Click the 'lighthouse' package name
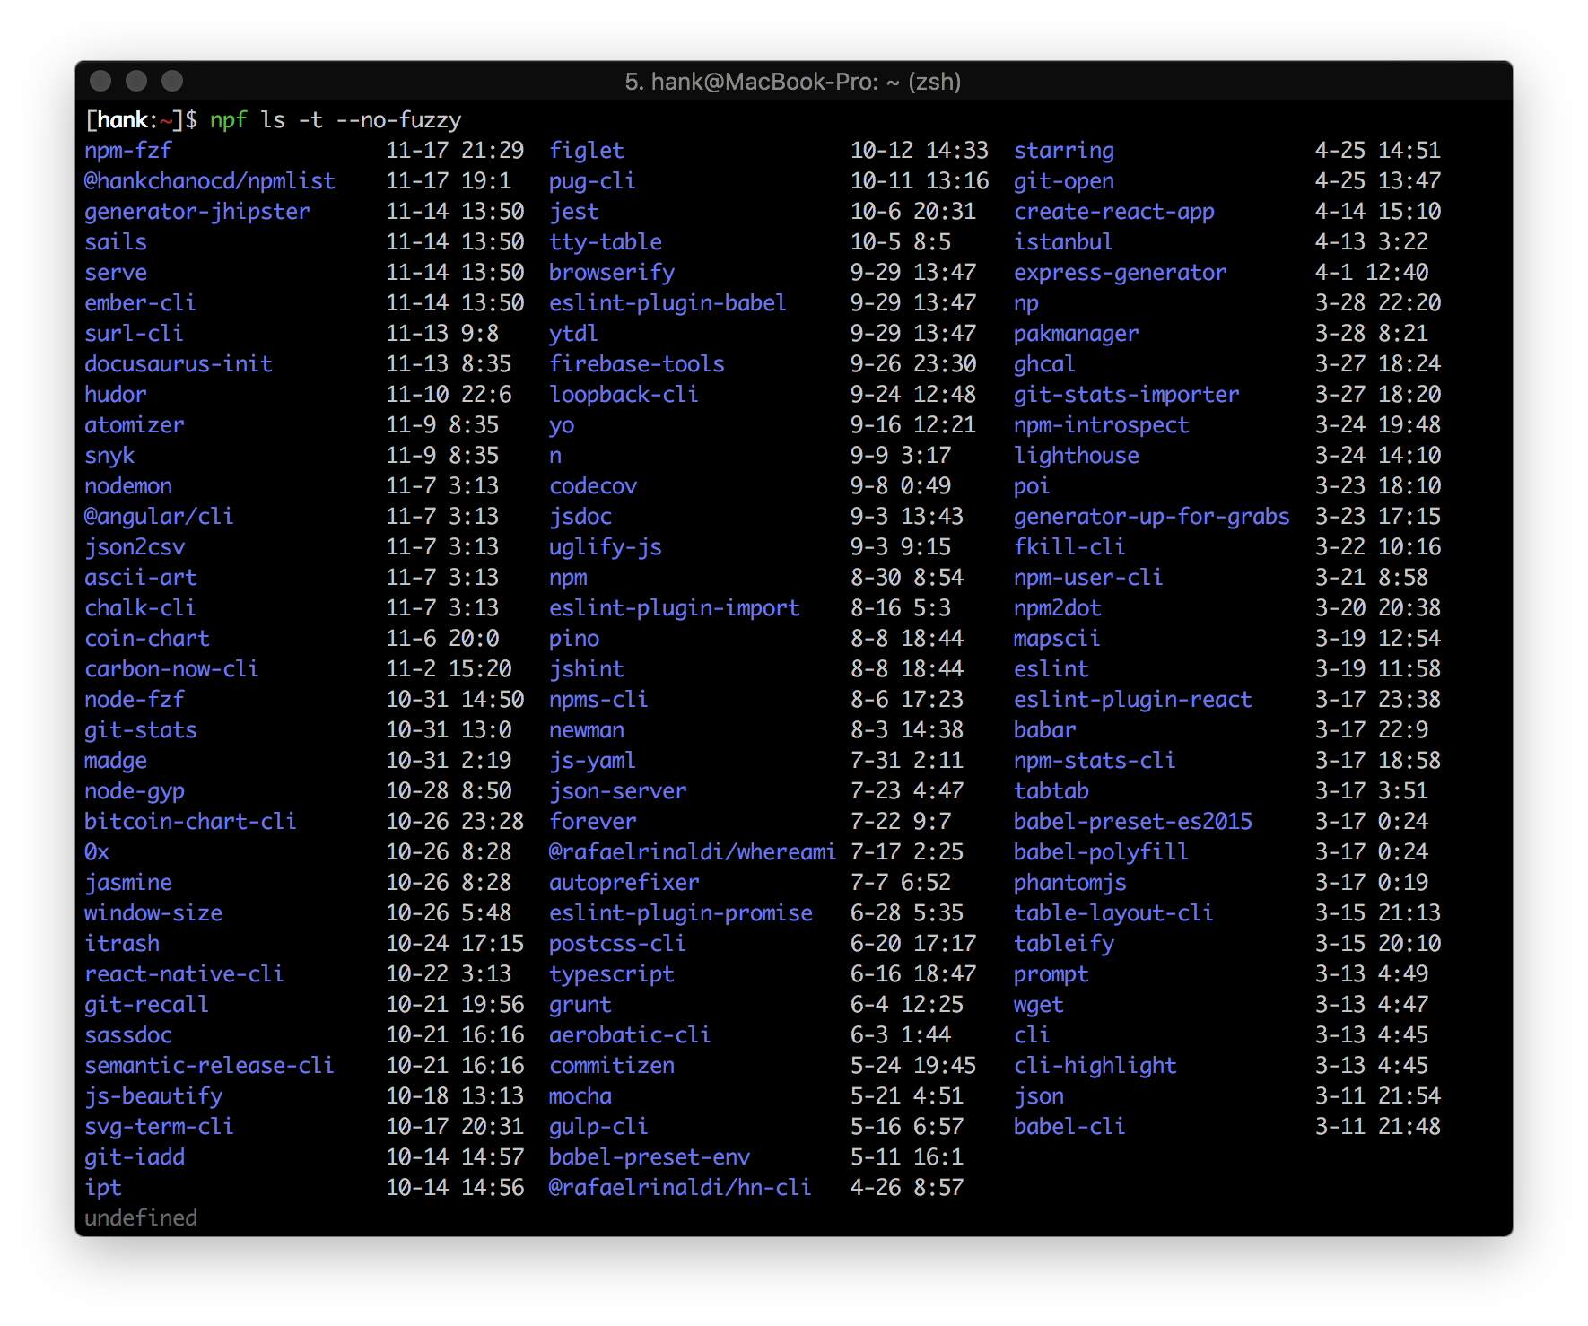This screenshot has width=1588, height=1326. point(1077,456)
